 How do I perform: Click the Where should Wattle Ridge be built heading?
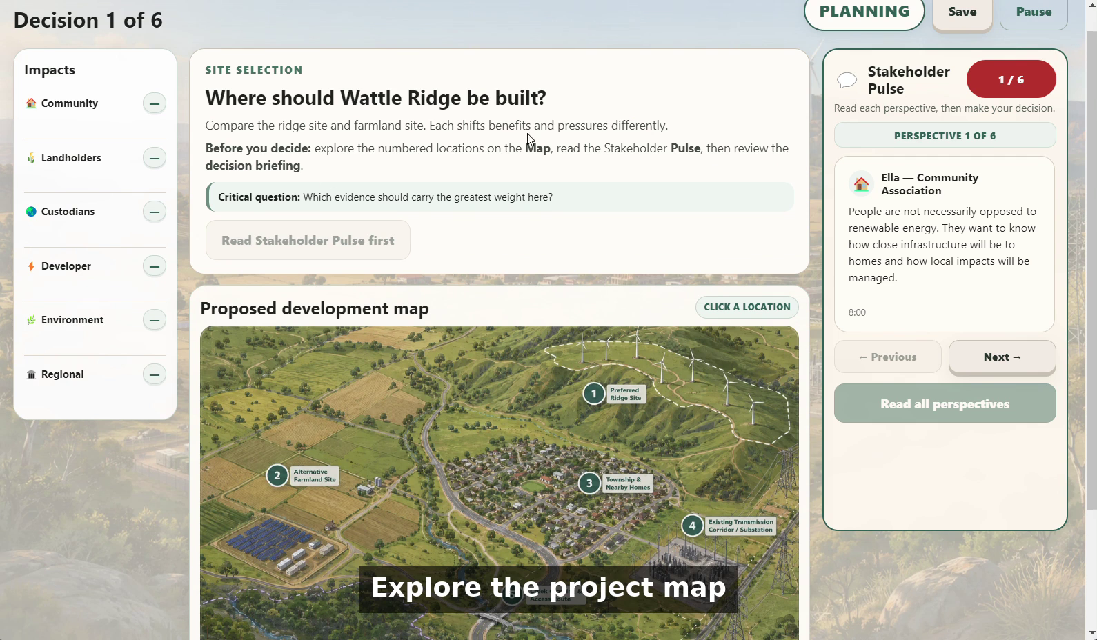tap(375, 98)
